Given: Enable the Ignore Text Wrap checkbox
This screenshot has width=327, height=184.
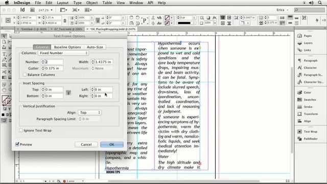Looking at the screenshot, I should click(x=21, y=130).
